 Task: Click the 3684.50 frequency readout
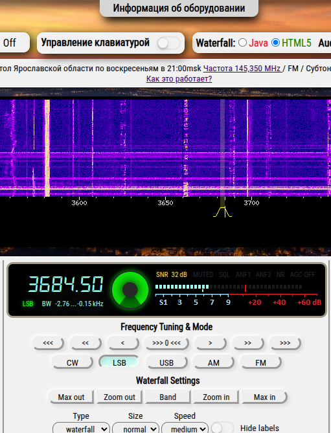pyautogui.click(x=65, y=284)
